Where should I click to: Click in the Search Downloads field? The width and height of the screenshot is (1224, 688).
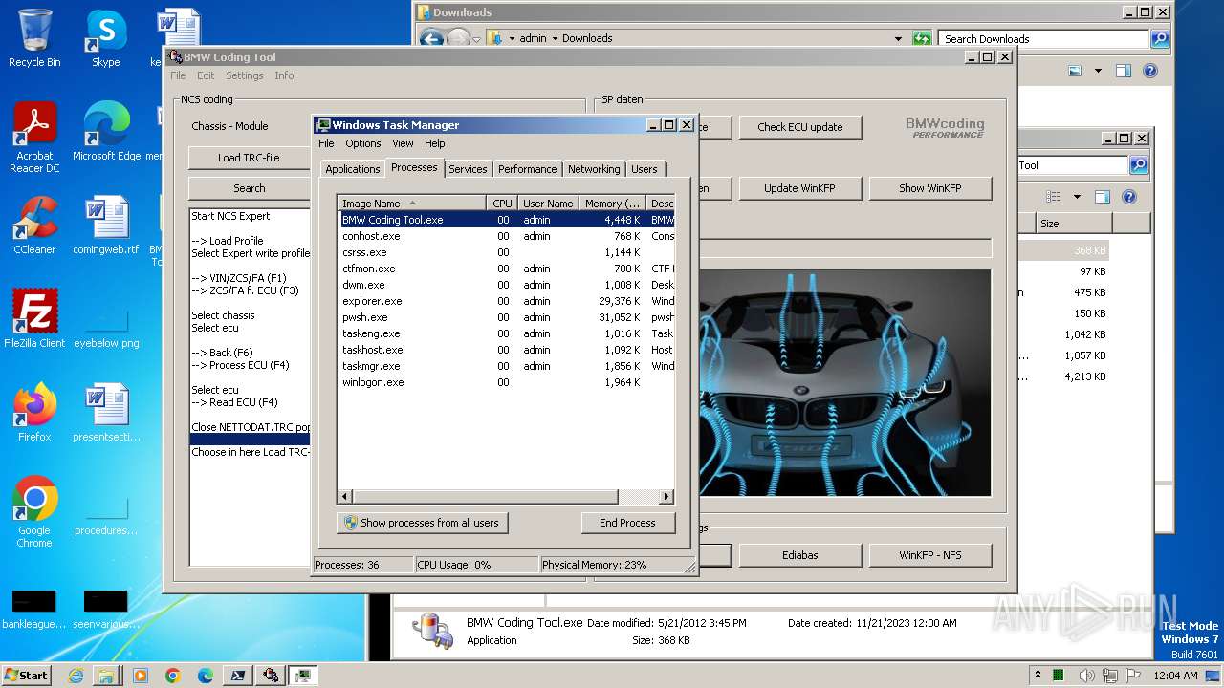click(x=1044, y=38)
